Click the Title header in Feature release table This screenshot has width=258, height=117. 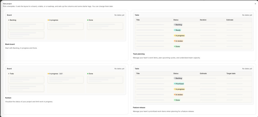tap(138, 74)
